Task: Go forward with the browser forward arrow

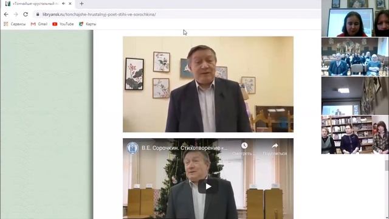Action: (x=16, y=15)
